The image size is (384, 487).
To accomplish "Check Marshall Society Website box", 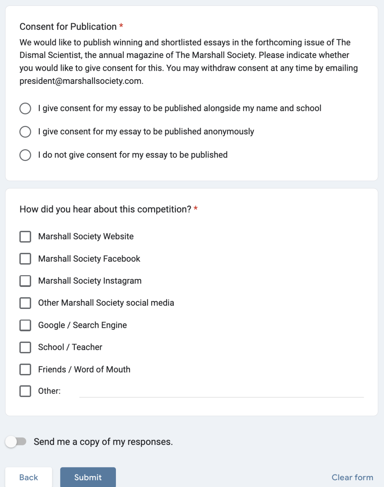I will coord(25,237).
